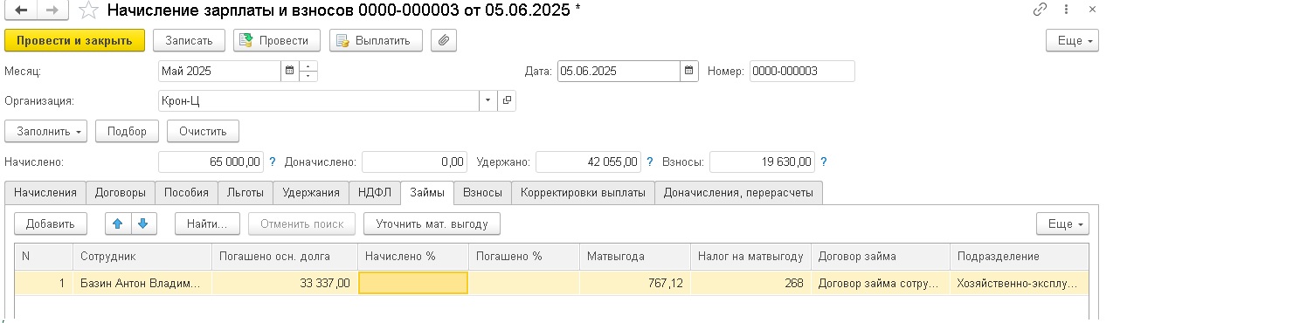Click Провести и закрыть button
This screenshot has height=323, width=1293.
tap(74, 40)
